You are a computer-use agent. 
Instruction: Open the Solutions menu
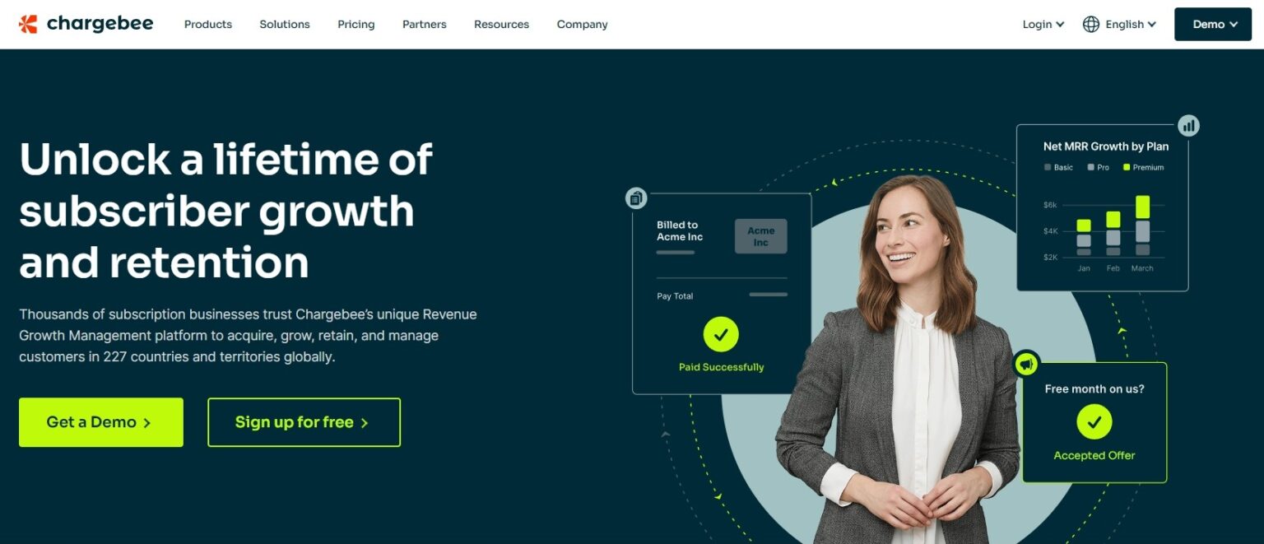285,24
